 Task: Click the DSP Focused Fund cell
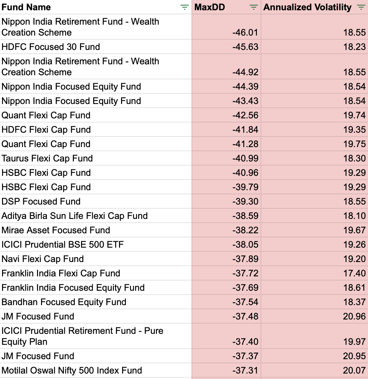(41, 201)
